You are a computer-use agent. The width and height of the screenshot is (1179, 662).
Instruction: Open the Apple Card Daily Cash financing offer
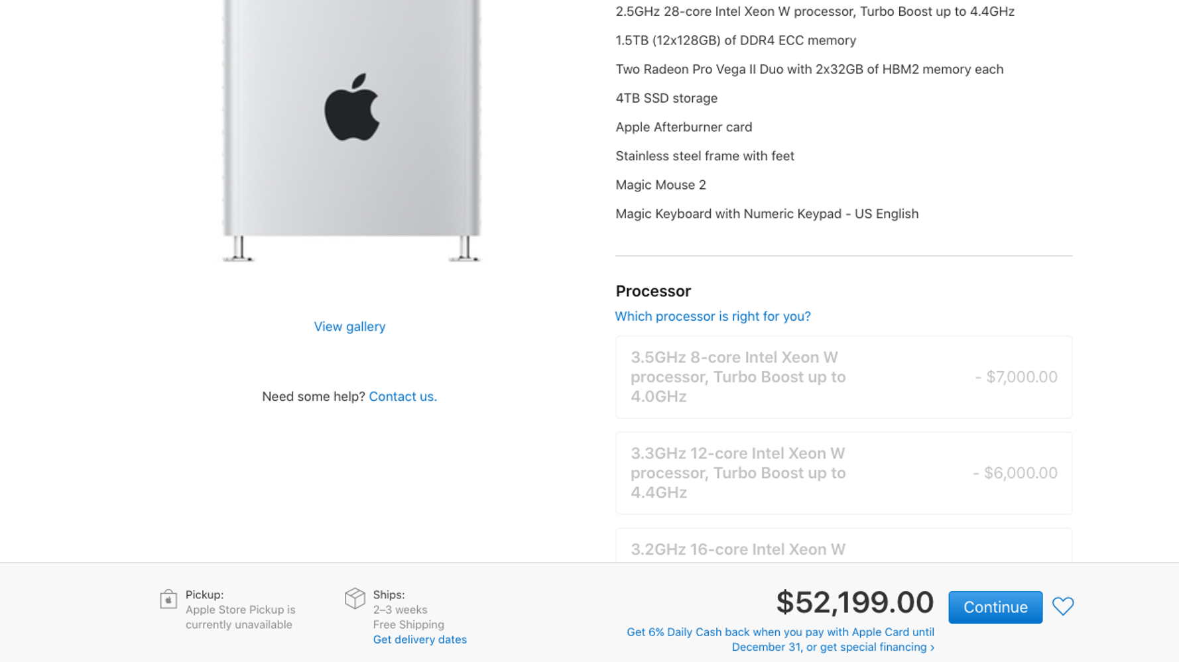(780, 639)
